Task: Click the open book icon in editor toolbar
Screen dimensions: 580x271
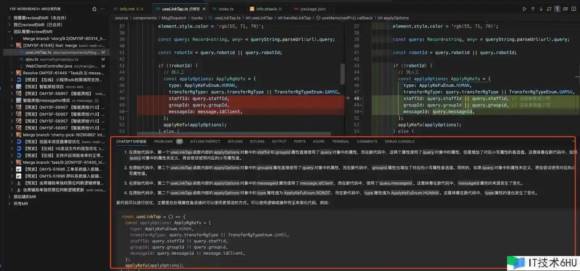Action: pos(565,9)
